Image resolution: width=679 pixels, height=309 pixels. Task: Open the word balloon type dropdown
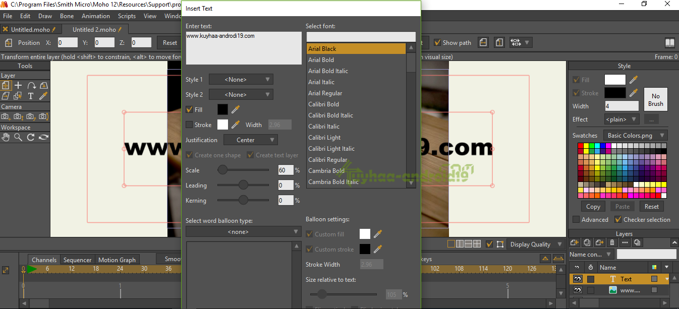(244, 231)
